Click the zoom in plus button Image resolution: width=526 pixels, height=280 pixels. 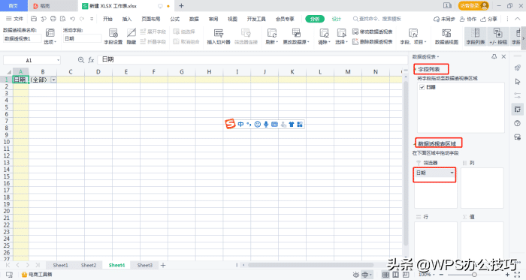(x=507, y=275)
